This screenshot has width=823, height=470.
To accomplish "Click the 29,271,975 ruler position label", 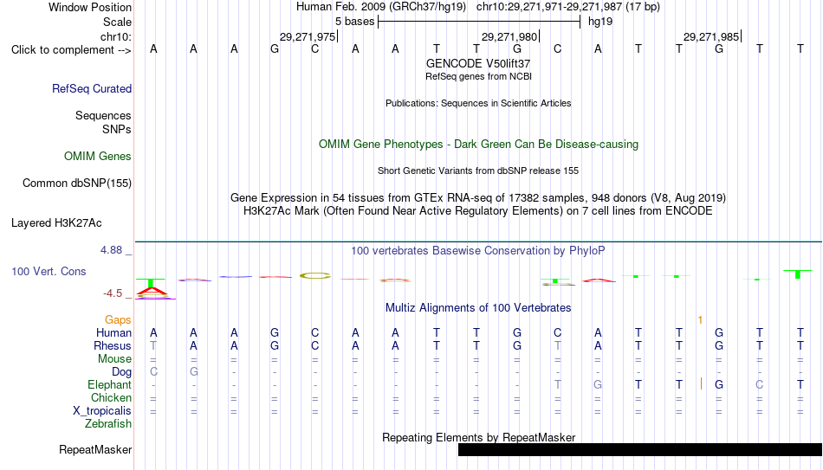I will (307, 37).
